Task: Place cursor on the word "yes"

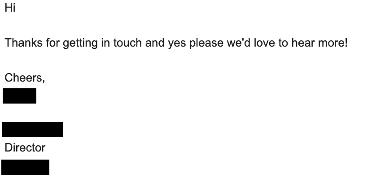Action: point(177,43)
